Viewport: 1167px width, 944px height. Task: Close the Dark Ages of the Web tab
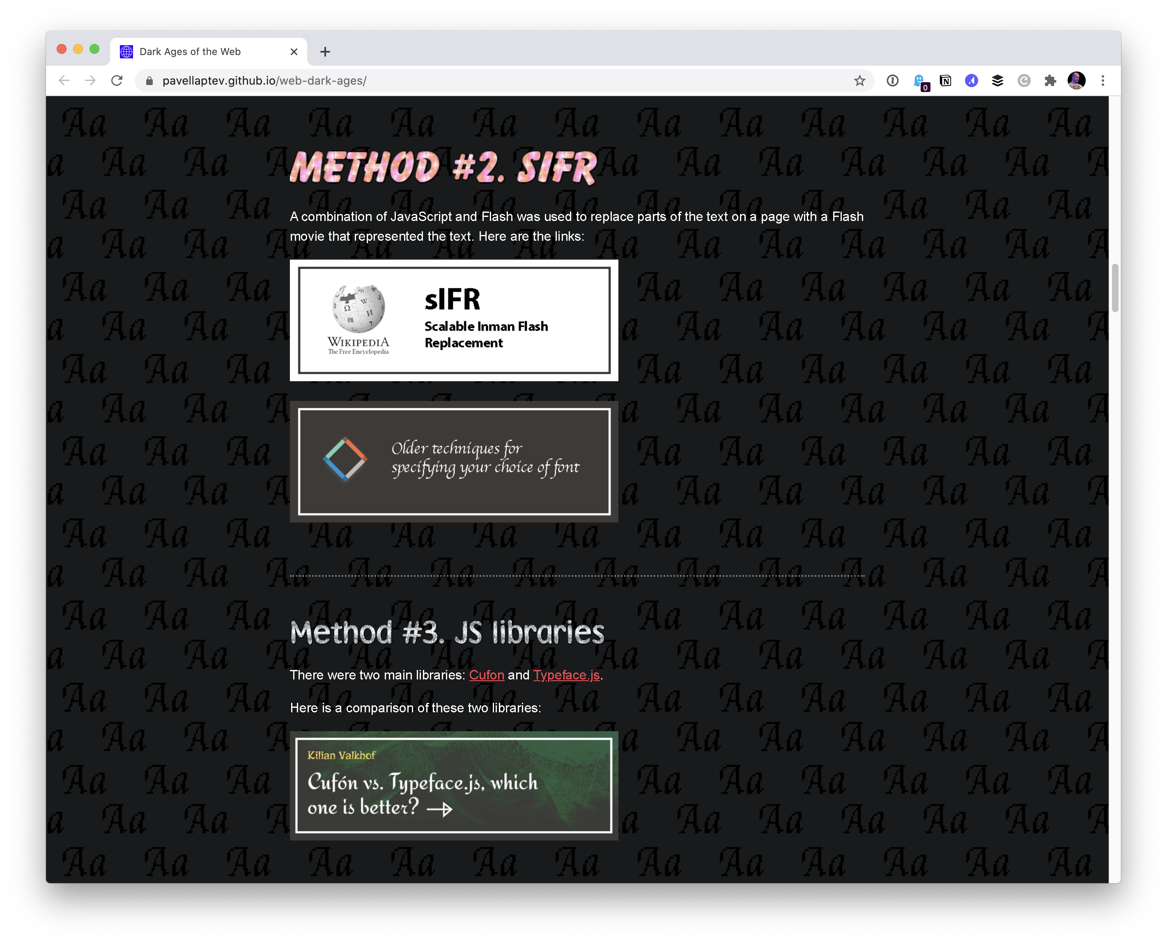(x=294, y=52)
